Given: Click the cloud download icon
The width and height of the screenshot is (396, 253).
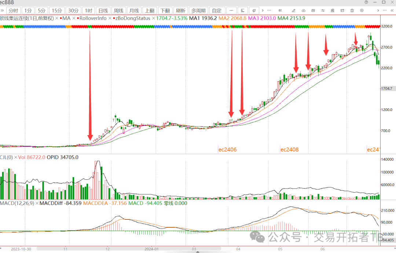Looking at the screenshot, I should tap(304, 11).
